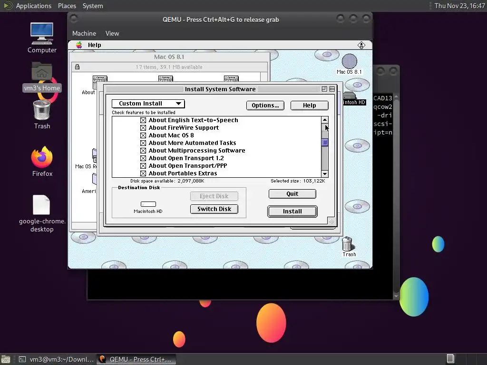The height and width of the screenshot is (365, 487).
Task: Open the Applications menu
Action: (34, 6)
